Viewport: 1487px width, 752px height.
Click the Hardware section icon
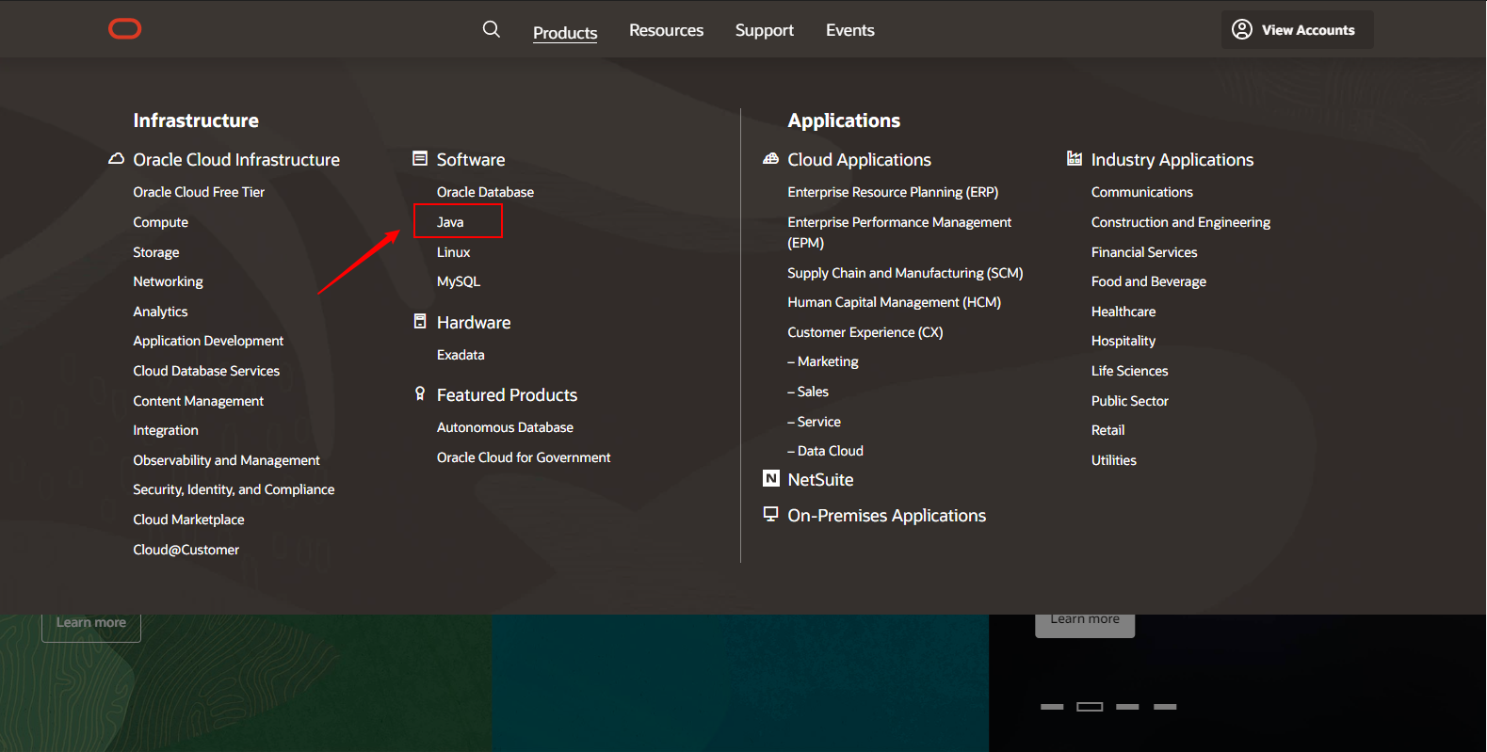420,322
